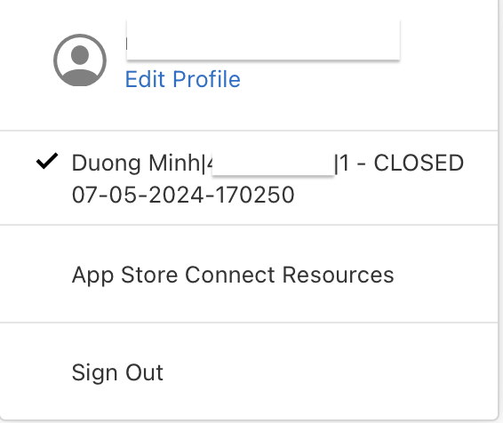Click the word Edit in the profile link
The width and height of the screenshot is (503, 423).
coord(146,79)
